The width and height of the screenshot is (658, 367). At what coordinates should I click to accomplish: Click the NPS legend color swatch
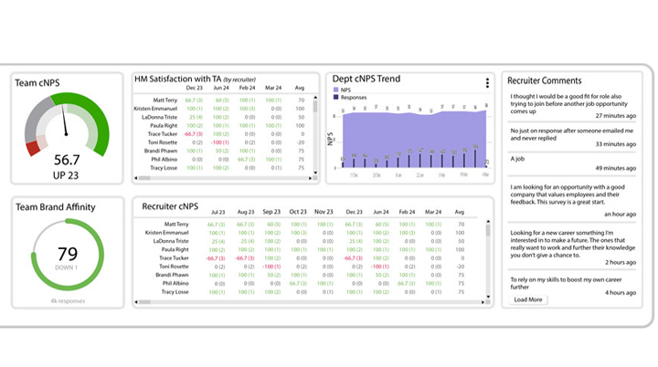336,90
